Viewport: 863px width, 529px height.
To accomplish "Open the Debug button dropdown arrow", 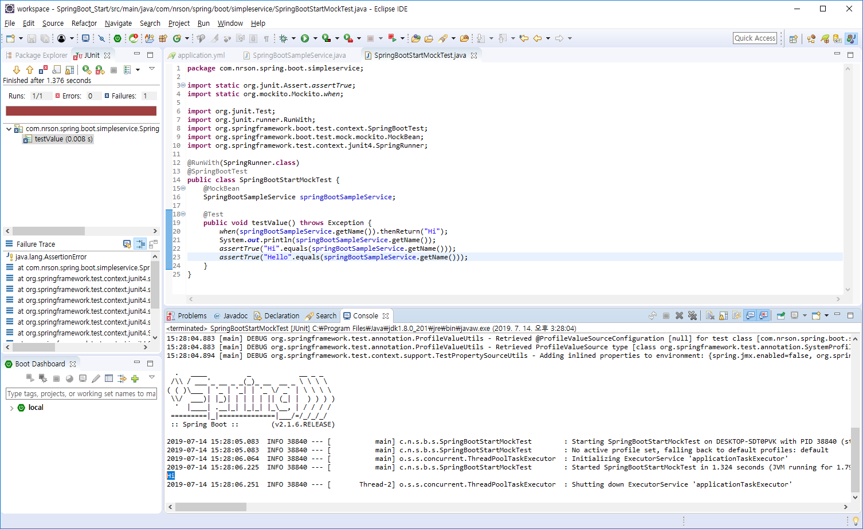I will pyautogui.click(x=293, y=38).
